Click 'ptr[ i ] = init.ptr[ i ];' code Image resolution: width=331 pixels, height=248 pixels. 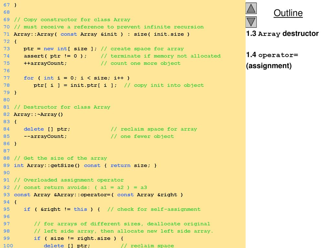point(75,85)
